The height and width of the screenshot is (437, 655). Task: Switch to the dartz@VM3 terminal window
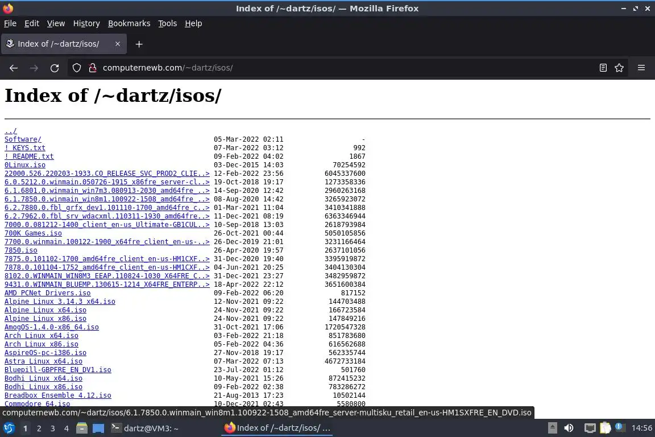point(145,428)
